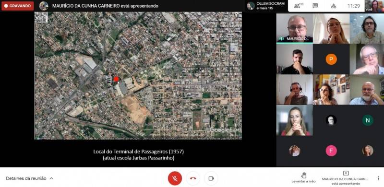Select the bottom-right woman avatar tile

tap(368, 151)
